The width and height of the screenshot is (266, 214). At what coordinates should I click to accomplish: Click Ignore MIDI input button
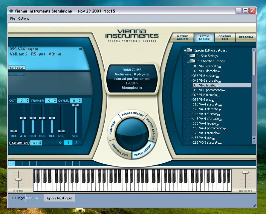click(x=59, y=198)
